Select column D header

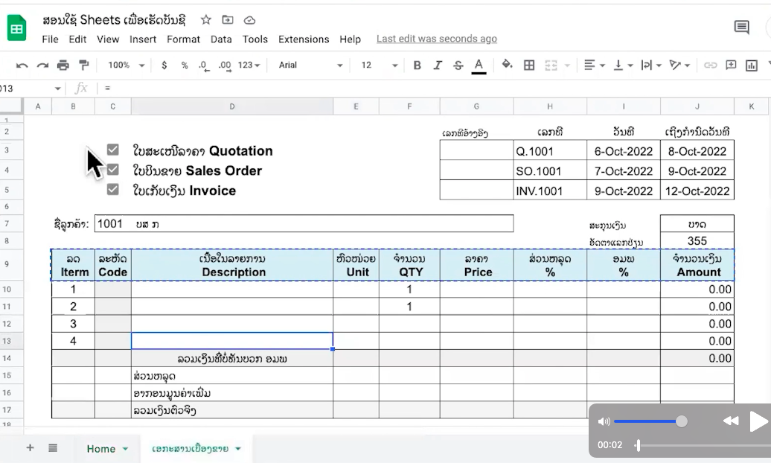[232, 106]
